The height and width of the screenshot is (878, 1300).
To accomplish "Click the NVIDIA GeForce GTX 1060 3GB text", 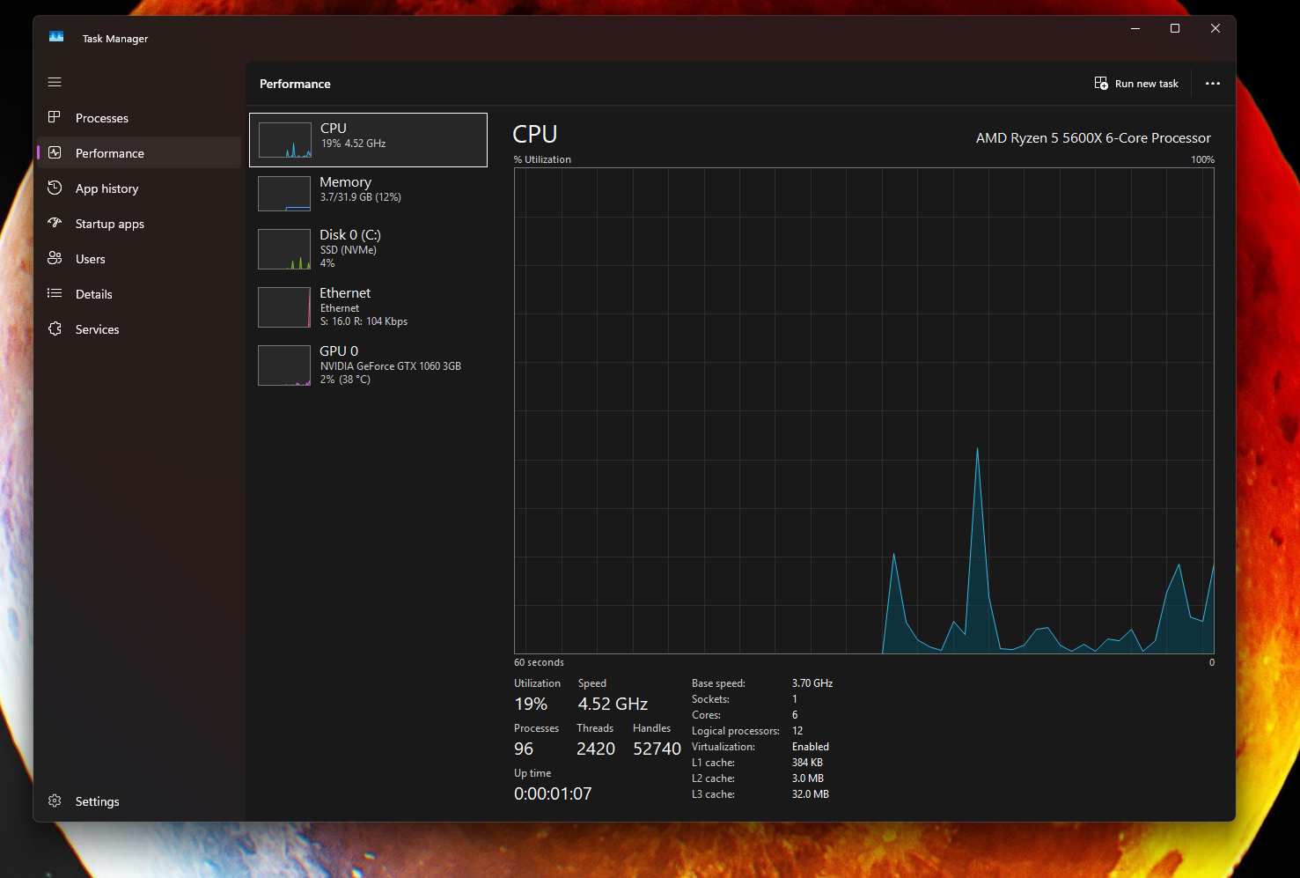I will 391,366.
